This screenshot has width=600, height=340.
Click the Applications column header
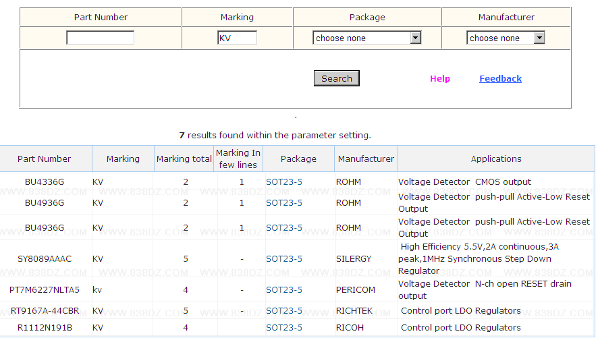(x=496, y=159)
